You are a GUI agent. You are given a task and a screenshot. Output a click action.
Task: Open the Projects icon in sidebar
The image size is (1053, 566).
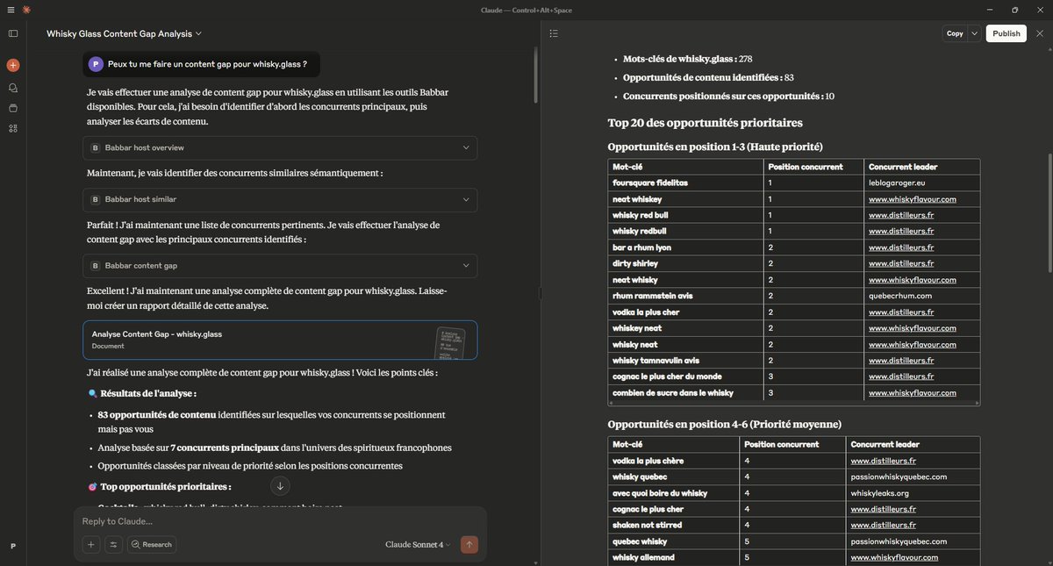(13, 108)
